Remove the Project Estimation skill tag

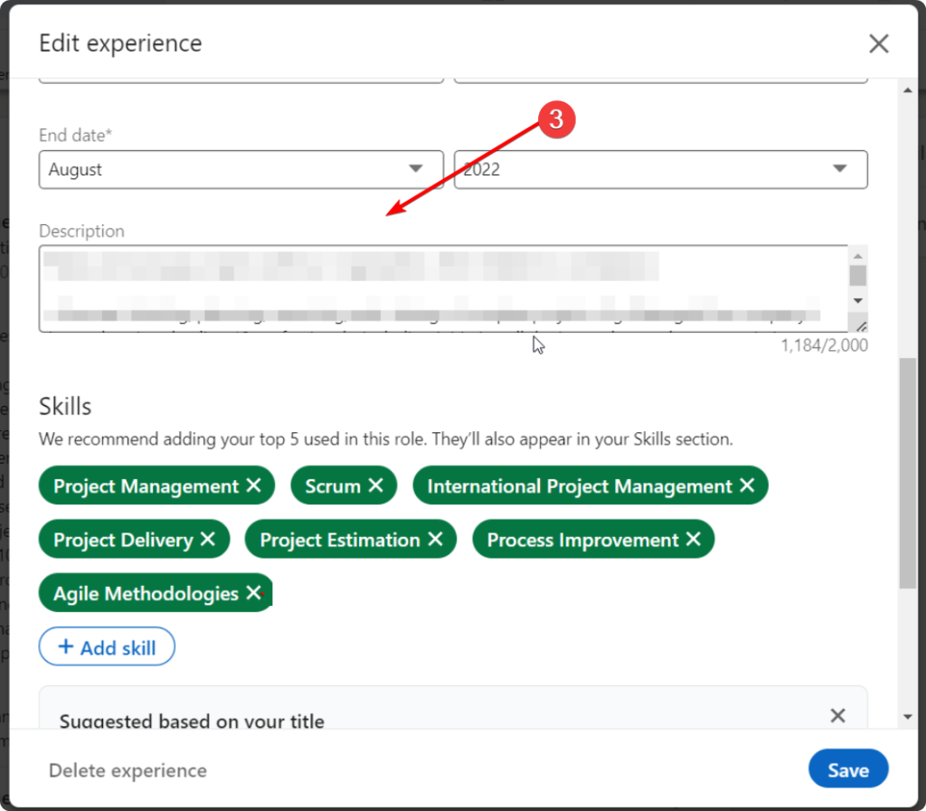click(435, 540)
